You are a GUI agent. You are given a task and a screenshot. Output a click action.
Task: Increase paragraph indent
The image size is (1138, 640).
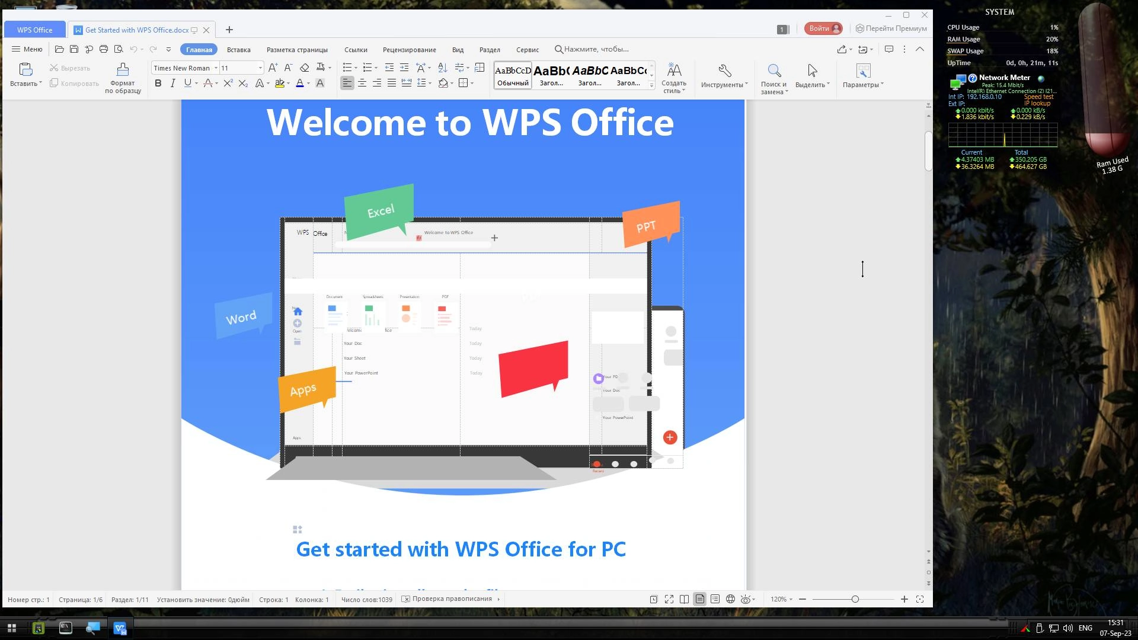coord(404,68)
